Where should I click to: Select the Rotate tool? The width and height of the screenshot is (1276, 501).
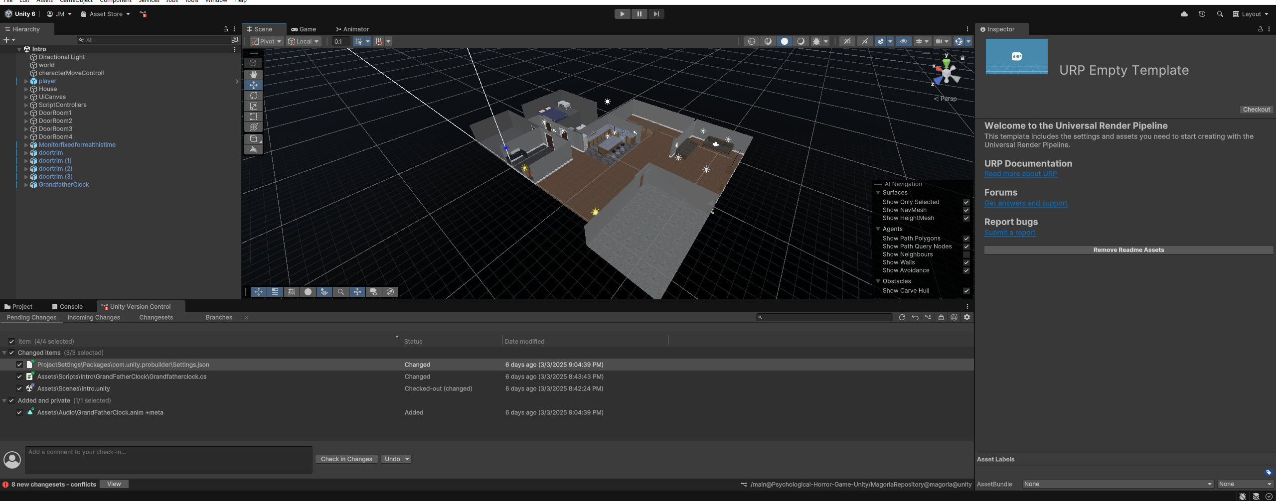(253, 96)
